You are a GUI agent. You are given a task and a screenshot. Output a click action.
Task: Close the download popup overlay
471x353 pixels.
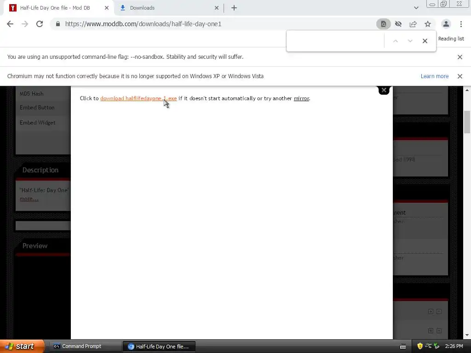point(384,90)
